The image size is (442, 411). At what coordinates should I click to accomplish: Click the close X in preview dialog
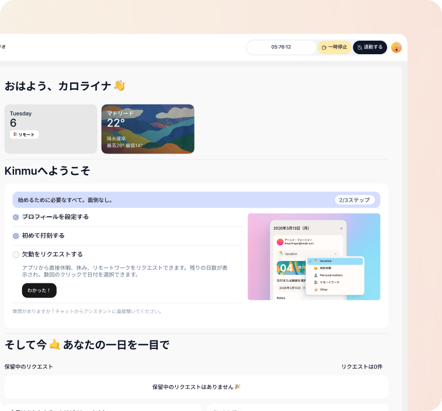(x=341, y=228)
